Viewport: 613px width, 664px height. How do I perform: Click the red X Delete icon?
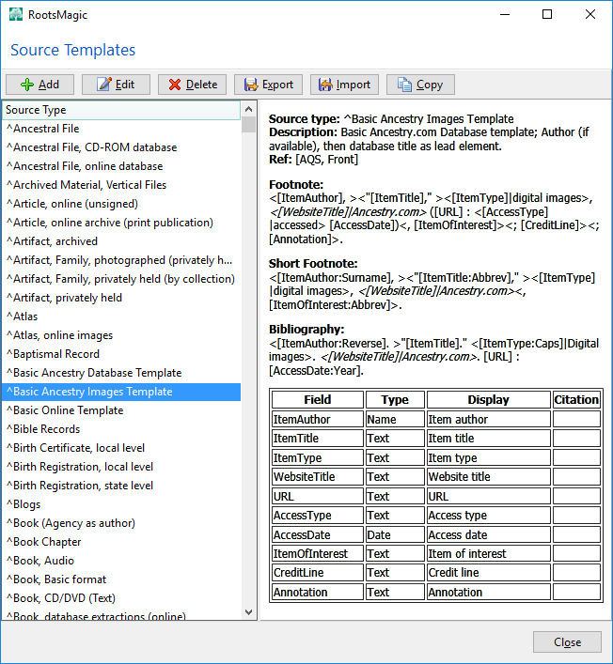pyautogui.click(x=175, y=85)
